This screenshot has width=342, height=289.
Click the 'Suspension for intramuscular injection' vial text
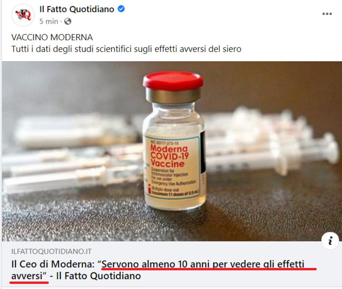point(170,172)
